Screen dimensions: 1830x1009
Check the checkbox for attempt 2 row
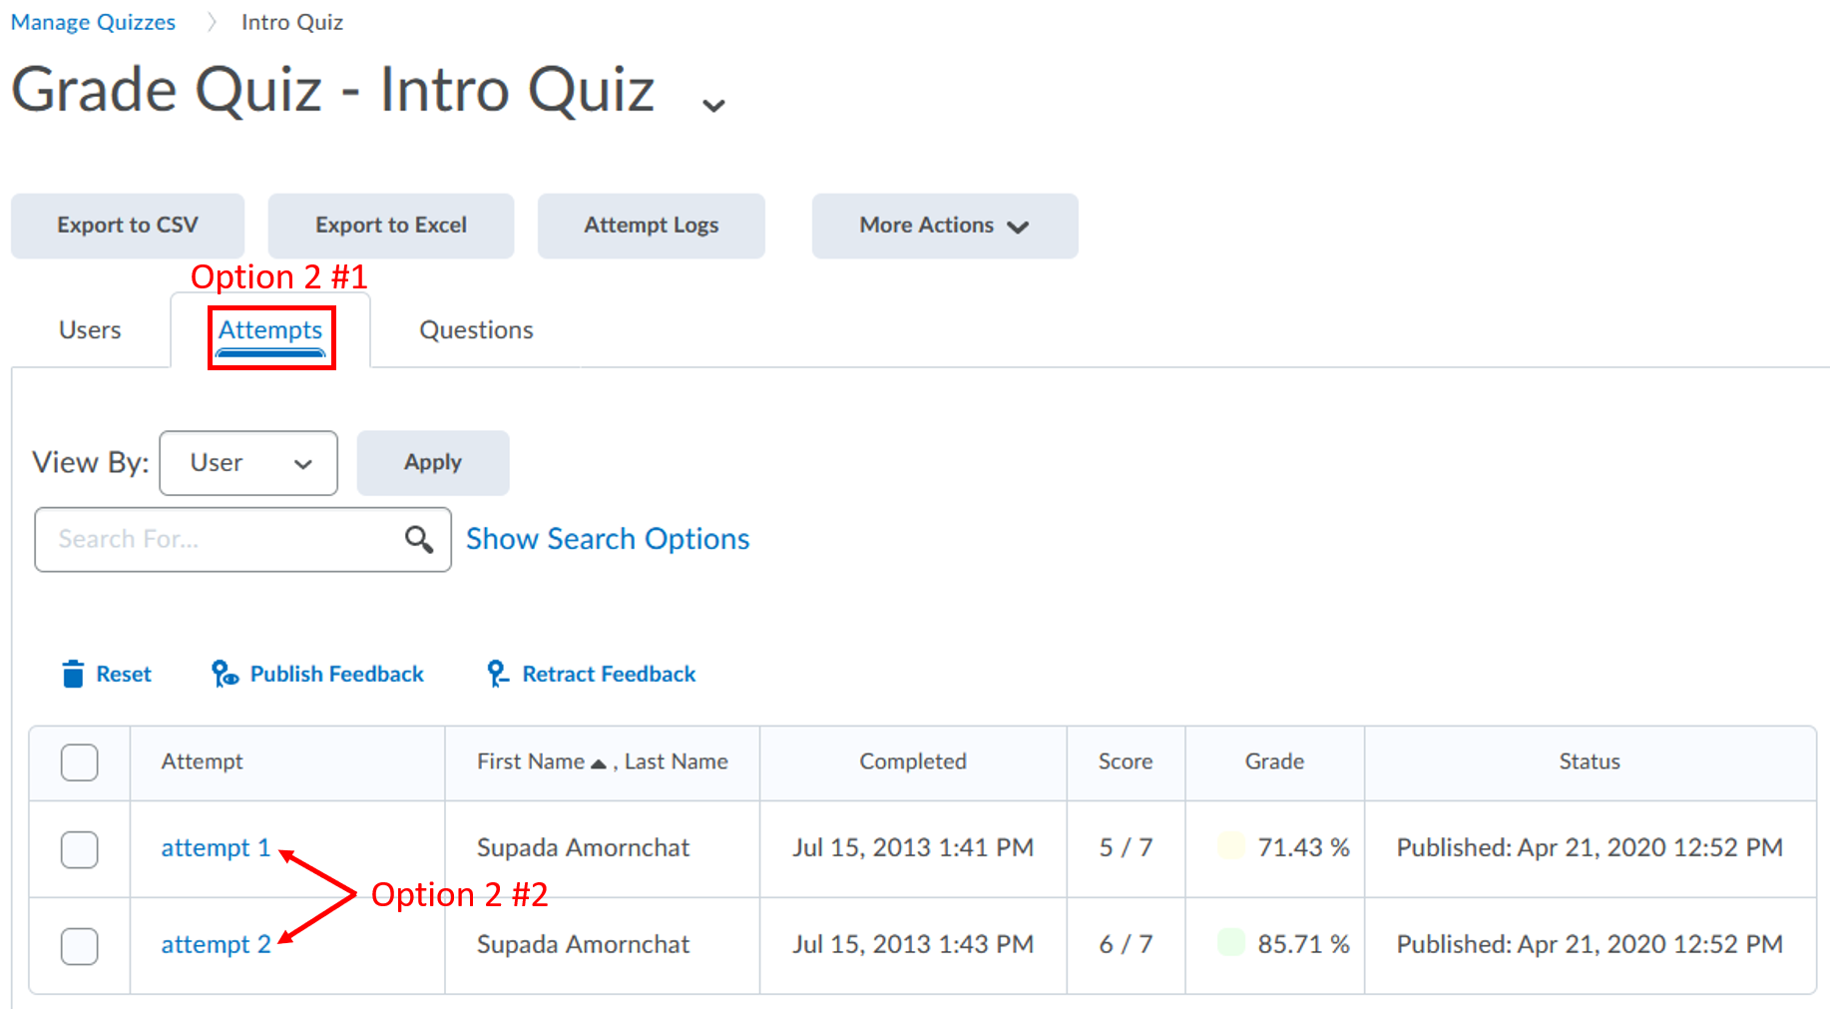(79, 946)
